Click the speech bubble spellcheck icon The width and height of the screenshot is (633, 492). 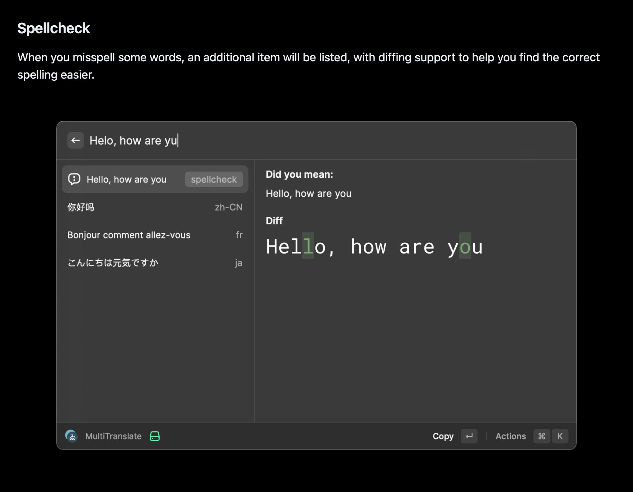(74, 179)
